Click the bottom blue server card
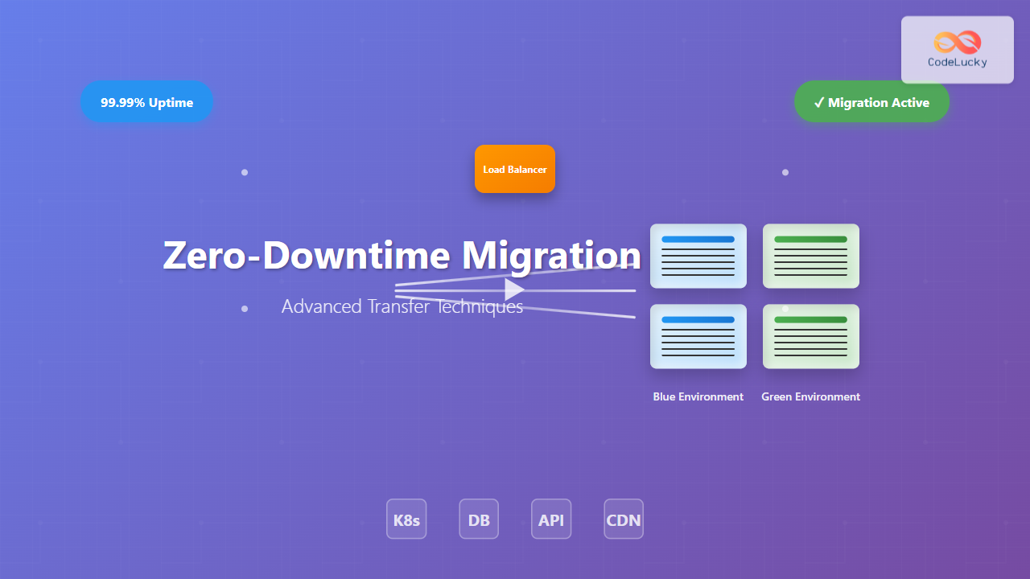 [x=698, y=336]
